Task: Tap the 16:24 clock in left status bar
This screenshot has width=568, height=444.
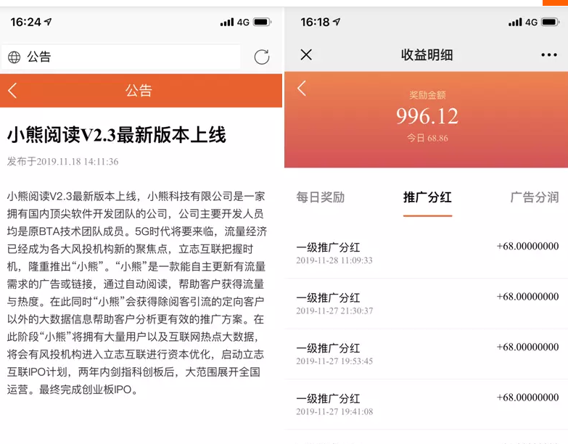Action: coord(25,22)
